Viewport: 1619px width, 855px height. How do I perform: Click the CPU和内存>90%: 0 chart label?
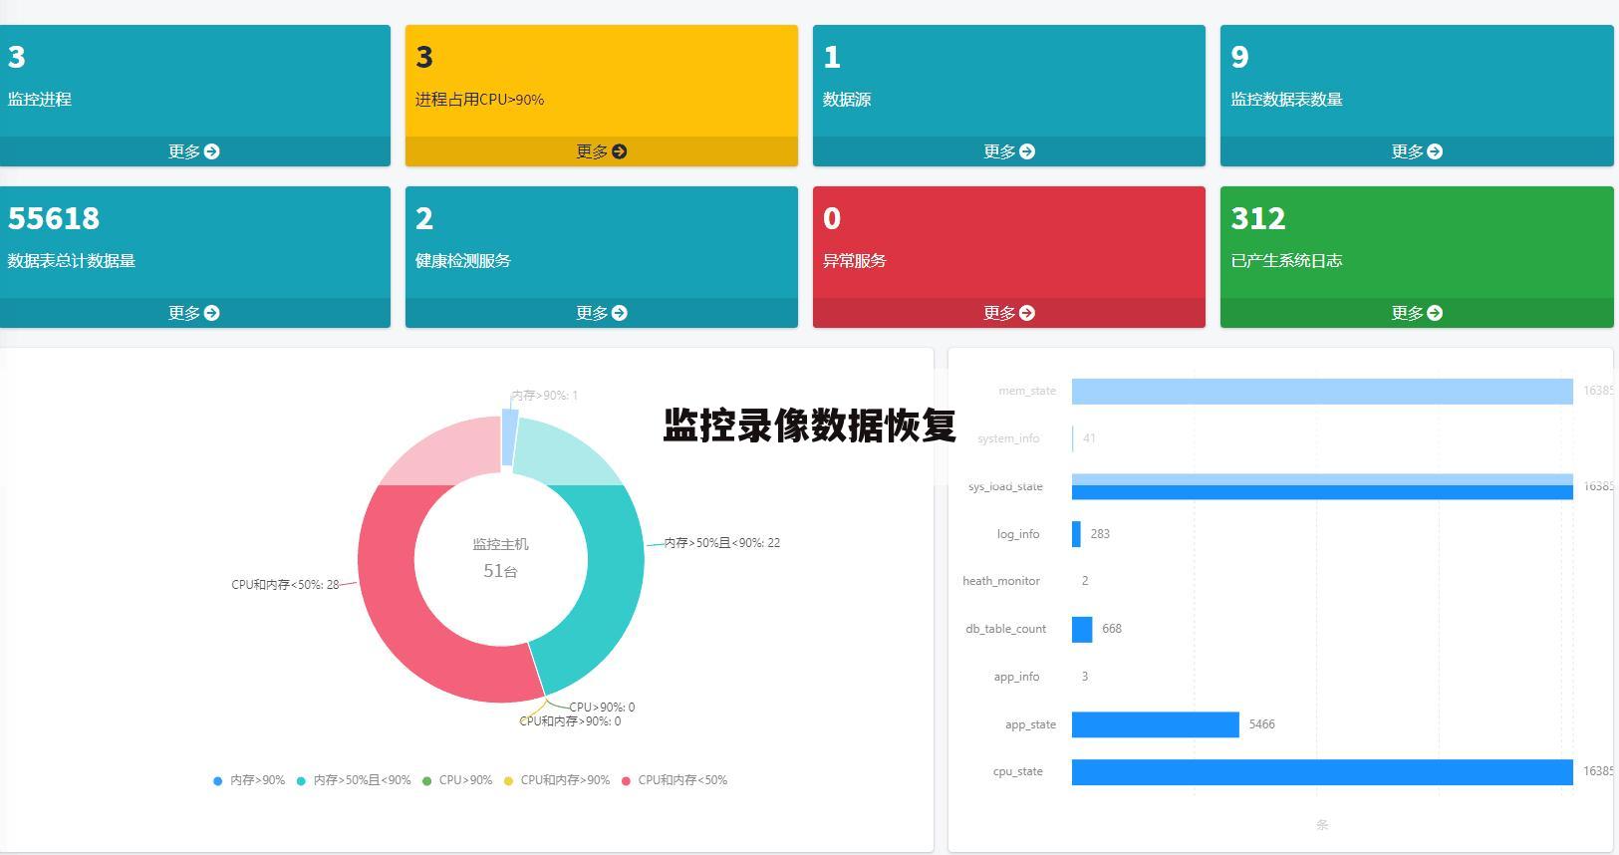click(x=570, y=721)
